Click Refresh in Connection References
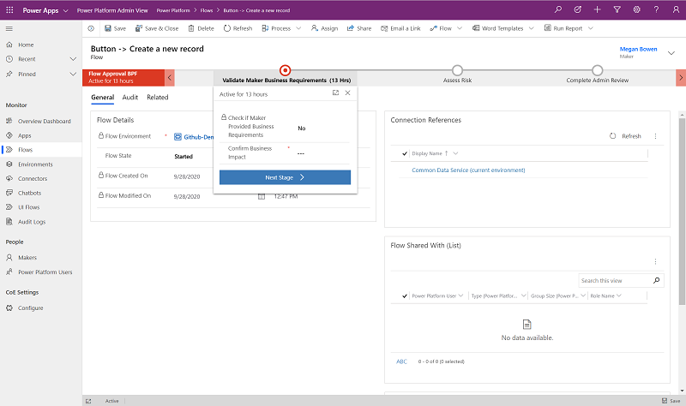 tap(626, 136)
